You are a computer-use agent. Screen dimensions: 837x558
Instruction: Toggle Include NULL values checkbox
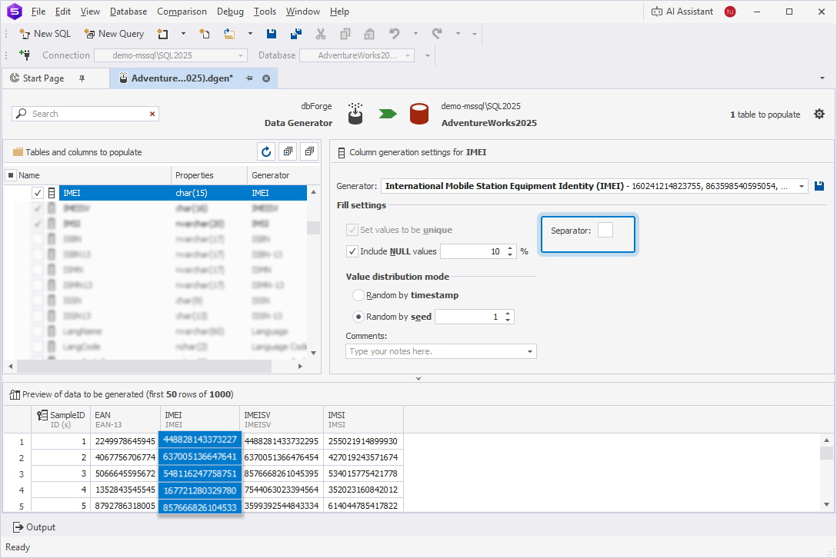[x=352, y=251]
